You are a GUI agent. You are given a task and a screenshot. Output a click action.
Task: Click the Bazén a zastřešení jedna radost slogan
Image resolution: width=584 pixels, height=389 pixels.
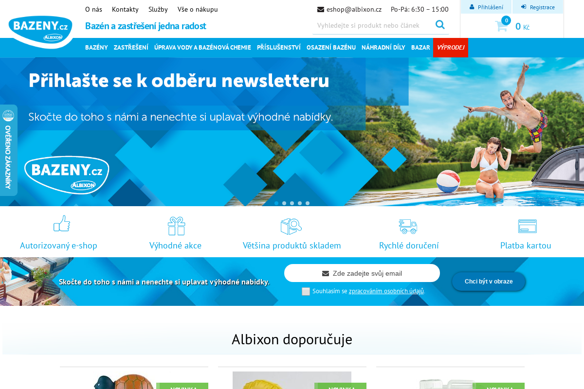pyautogui.click(x=146, y=26)
